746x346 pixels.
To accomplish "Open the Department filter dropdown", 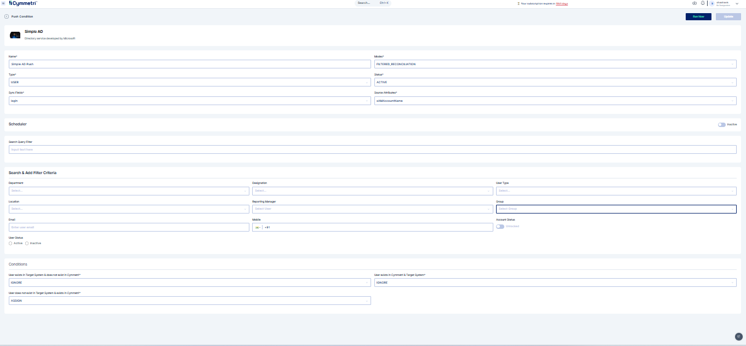I will [x=129, y=191].
